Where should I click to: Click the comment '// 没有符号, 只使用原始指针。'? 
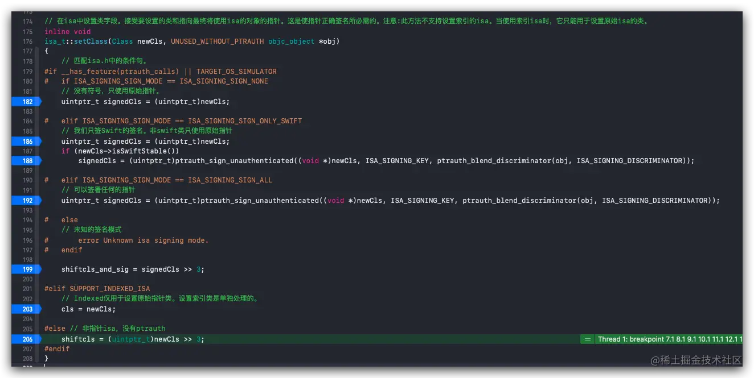(111, 91)
